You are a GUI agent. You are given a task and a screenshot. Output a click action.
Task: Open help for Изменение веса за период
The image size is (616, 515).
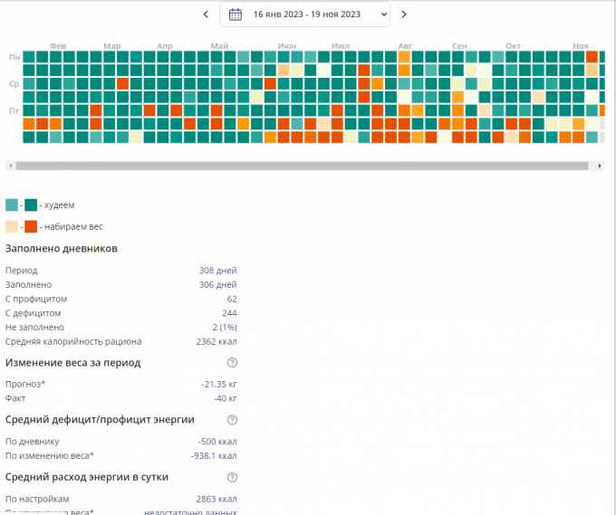(232, 363)
